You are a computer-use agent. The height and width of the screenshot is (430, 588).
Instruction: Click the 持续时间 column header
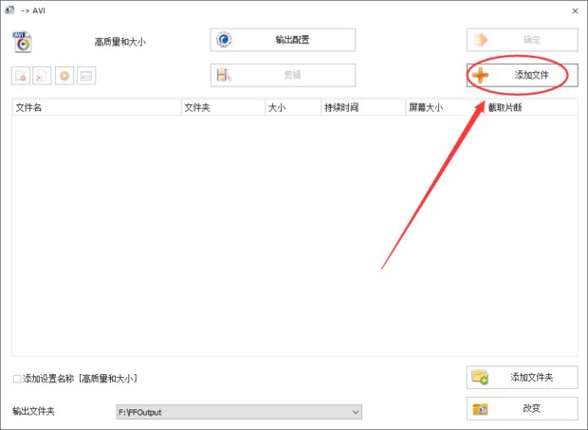click(363, 107)
